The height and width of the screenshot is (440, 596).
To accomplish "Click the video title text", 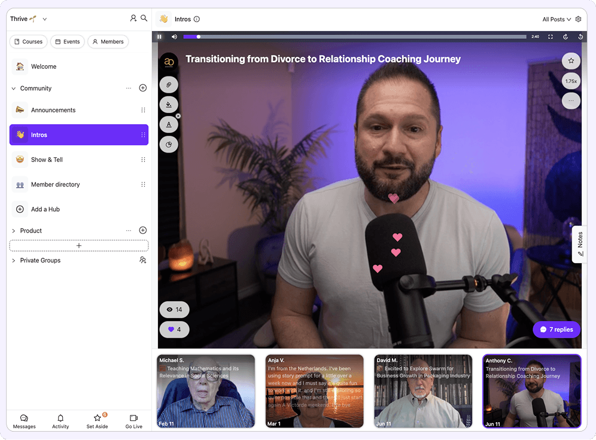I will click(323, 59).
